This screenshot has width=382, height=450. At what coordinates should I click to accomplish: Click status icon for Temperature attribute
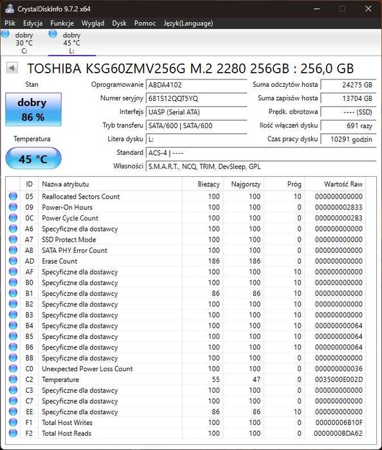coord(13,379)
